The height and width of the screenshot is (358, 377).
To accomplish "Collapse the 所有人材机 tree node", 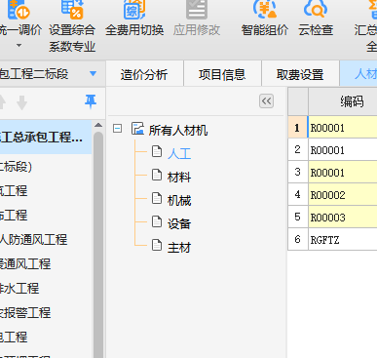I will tap(117, 129).
